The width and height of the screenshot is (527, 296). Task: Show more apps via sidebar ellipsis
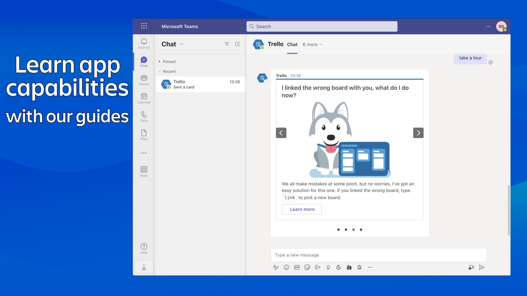point(144,153)
